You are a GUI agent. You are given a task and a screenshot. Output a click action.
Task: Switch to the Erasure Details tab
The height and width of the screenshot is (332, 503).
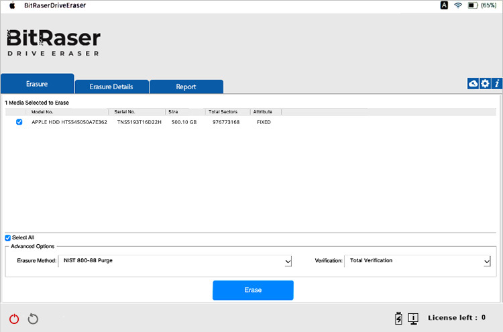111,87
